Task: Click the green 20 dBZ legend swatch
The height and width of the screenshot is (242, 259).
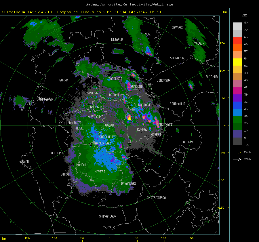Action: click(x=237, y=120)
